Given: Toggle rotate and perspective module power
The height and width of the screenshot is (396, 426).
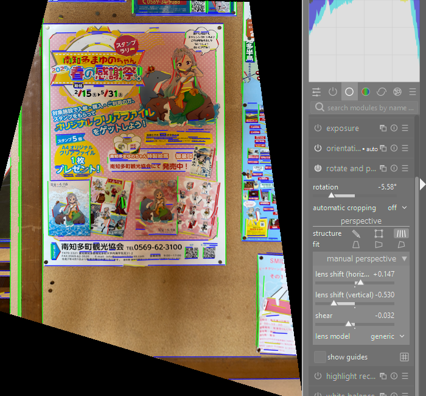Looking at the screenshot, I should (318, 168).
